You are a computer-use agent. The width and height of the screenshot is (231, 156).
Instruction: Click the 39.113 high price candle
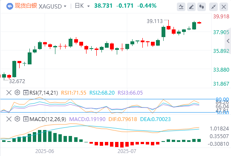[x=168, y=28]
